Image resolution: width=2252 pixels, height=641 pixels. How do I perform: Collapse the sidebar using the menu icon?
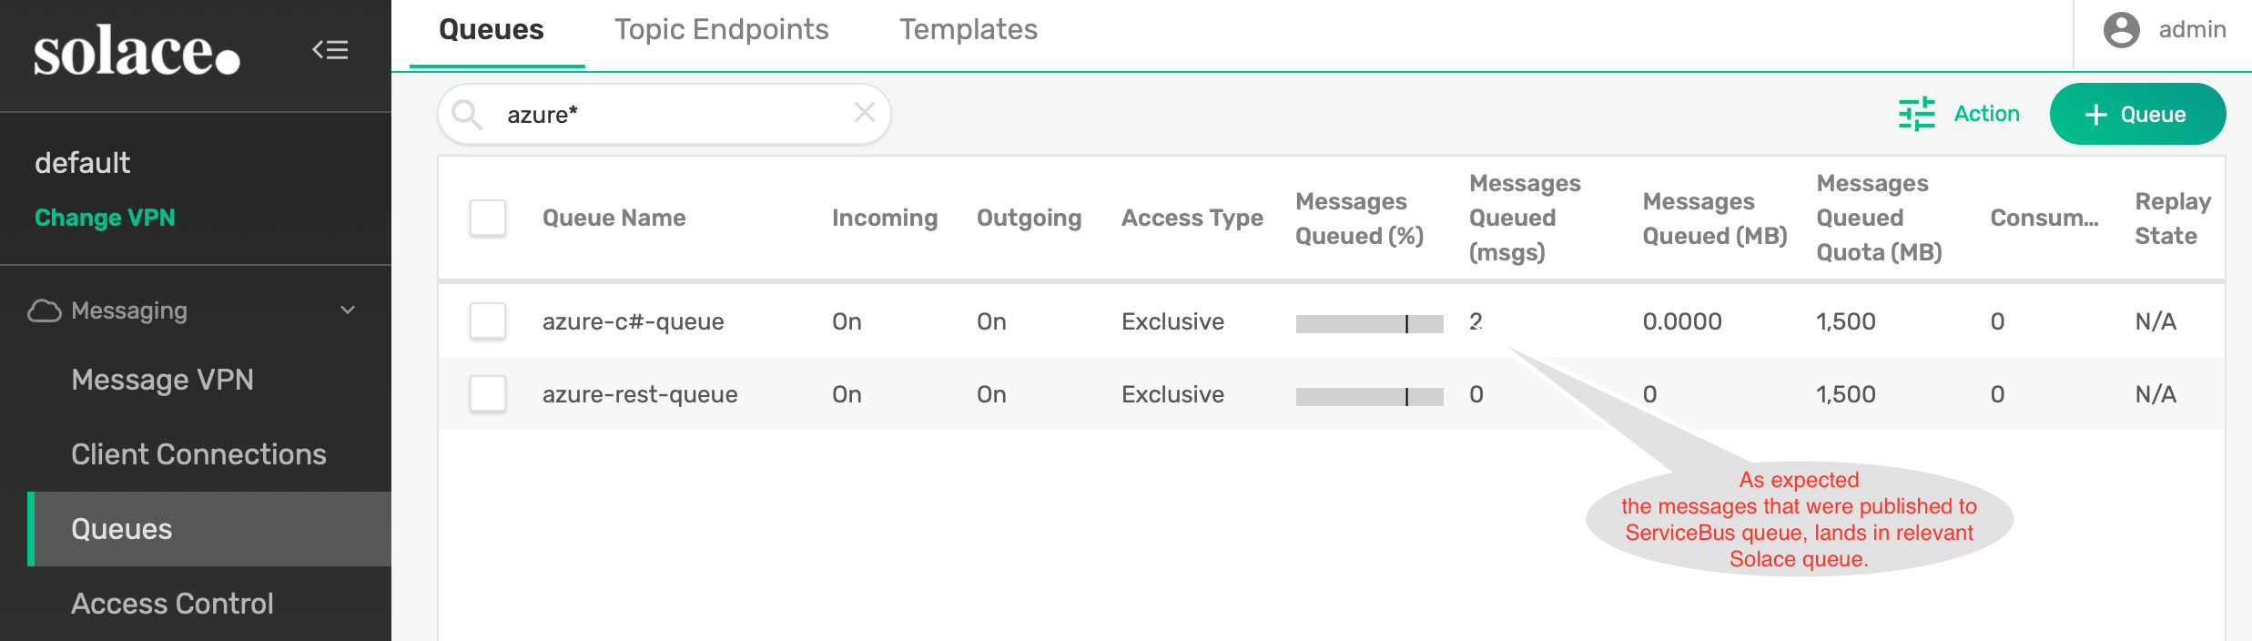(x=330, y=50)
